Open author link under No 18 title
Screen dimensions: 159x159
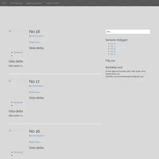(x=38, y=36)
